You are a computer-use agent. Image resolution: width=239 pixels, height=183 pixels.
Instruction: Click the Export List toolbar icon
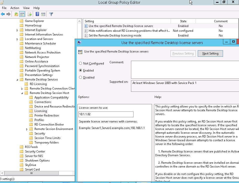30,14
